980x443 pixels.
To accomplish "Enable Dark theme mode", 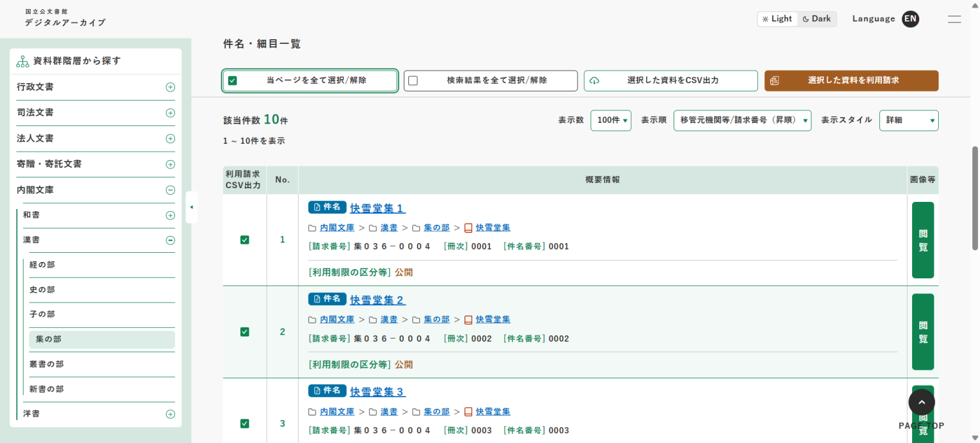I will pos(817,19).
